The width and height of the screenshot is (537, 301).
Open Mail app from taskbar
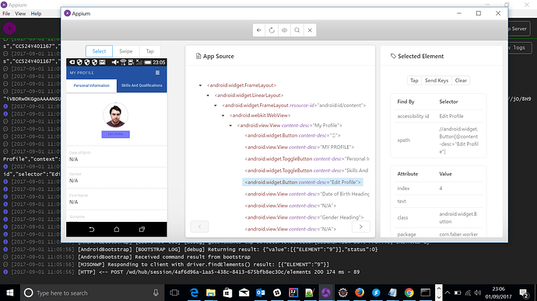(244, 292)
